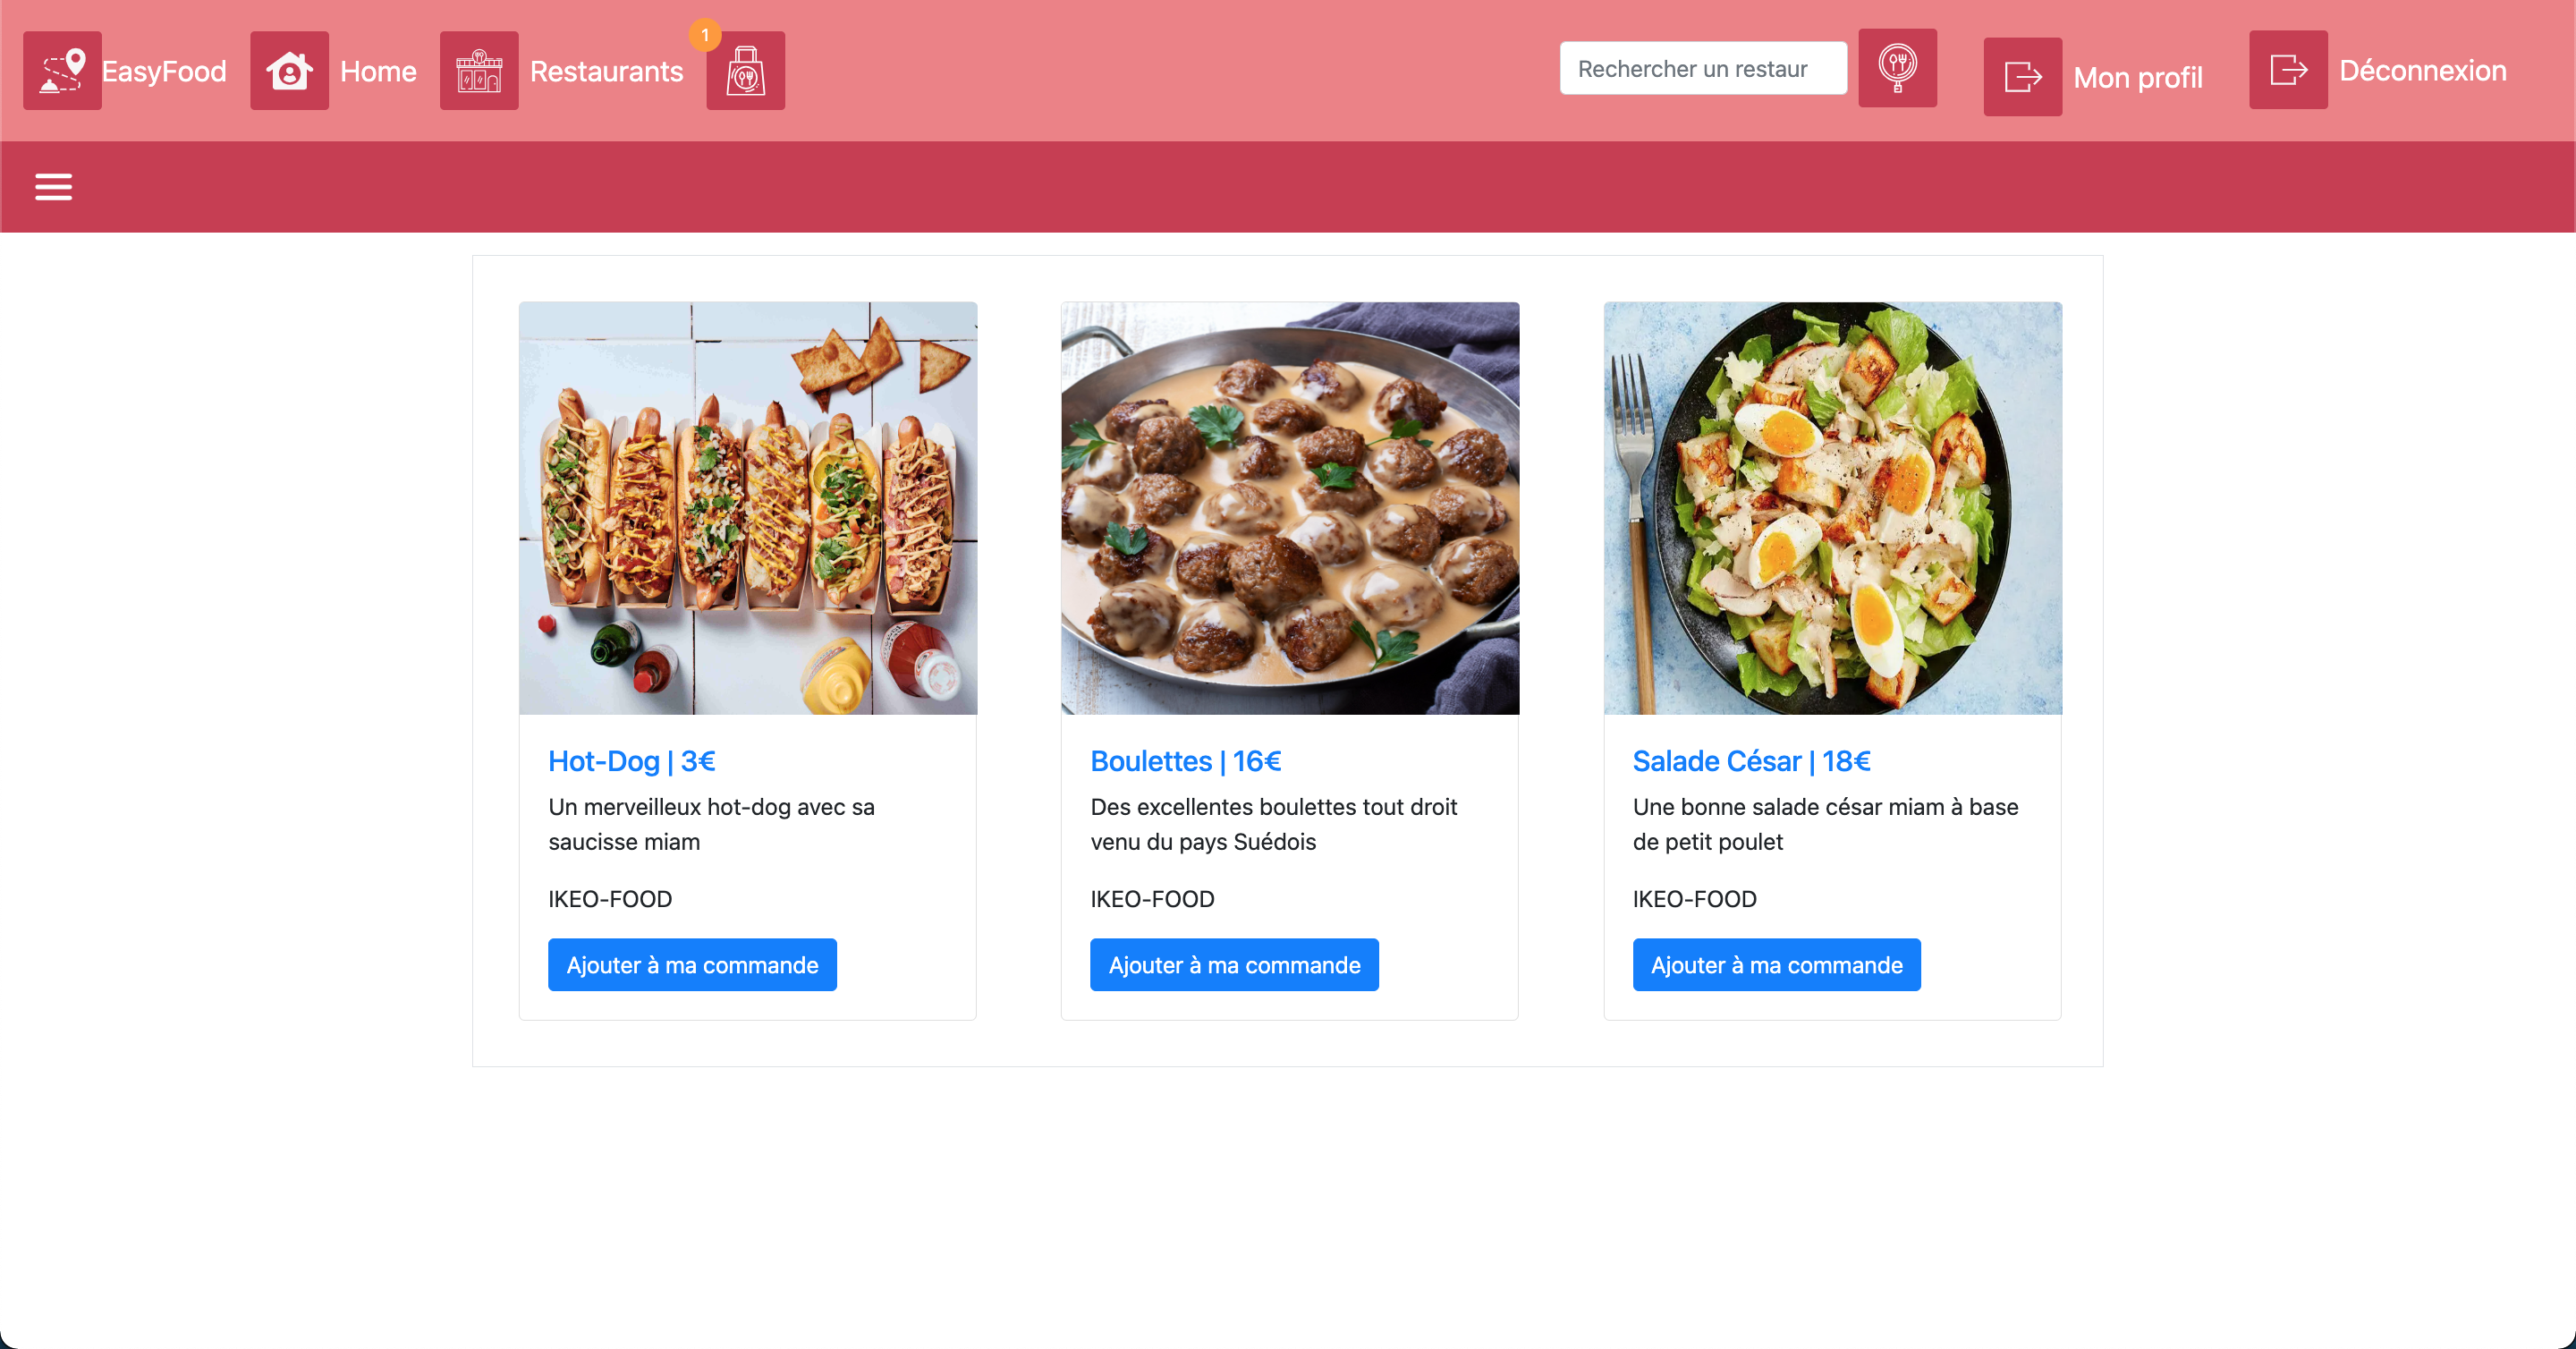Click the Hot-Dog description text
Viewport: 2576px width, 1349px height.
711,824
